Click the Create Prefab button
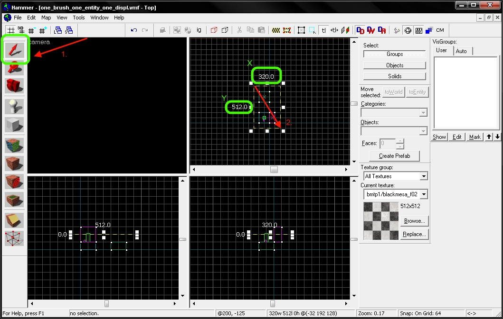 pyautogui.click(x=394, y=155)
